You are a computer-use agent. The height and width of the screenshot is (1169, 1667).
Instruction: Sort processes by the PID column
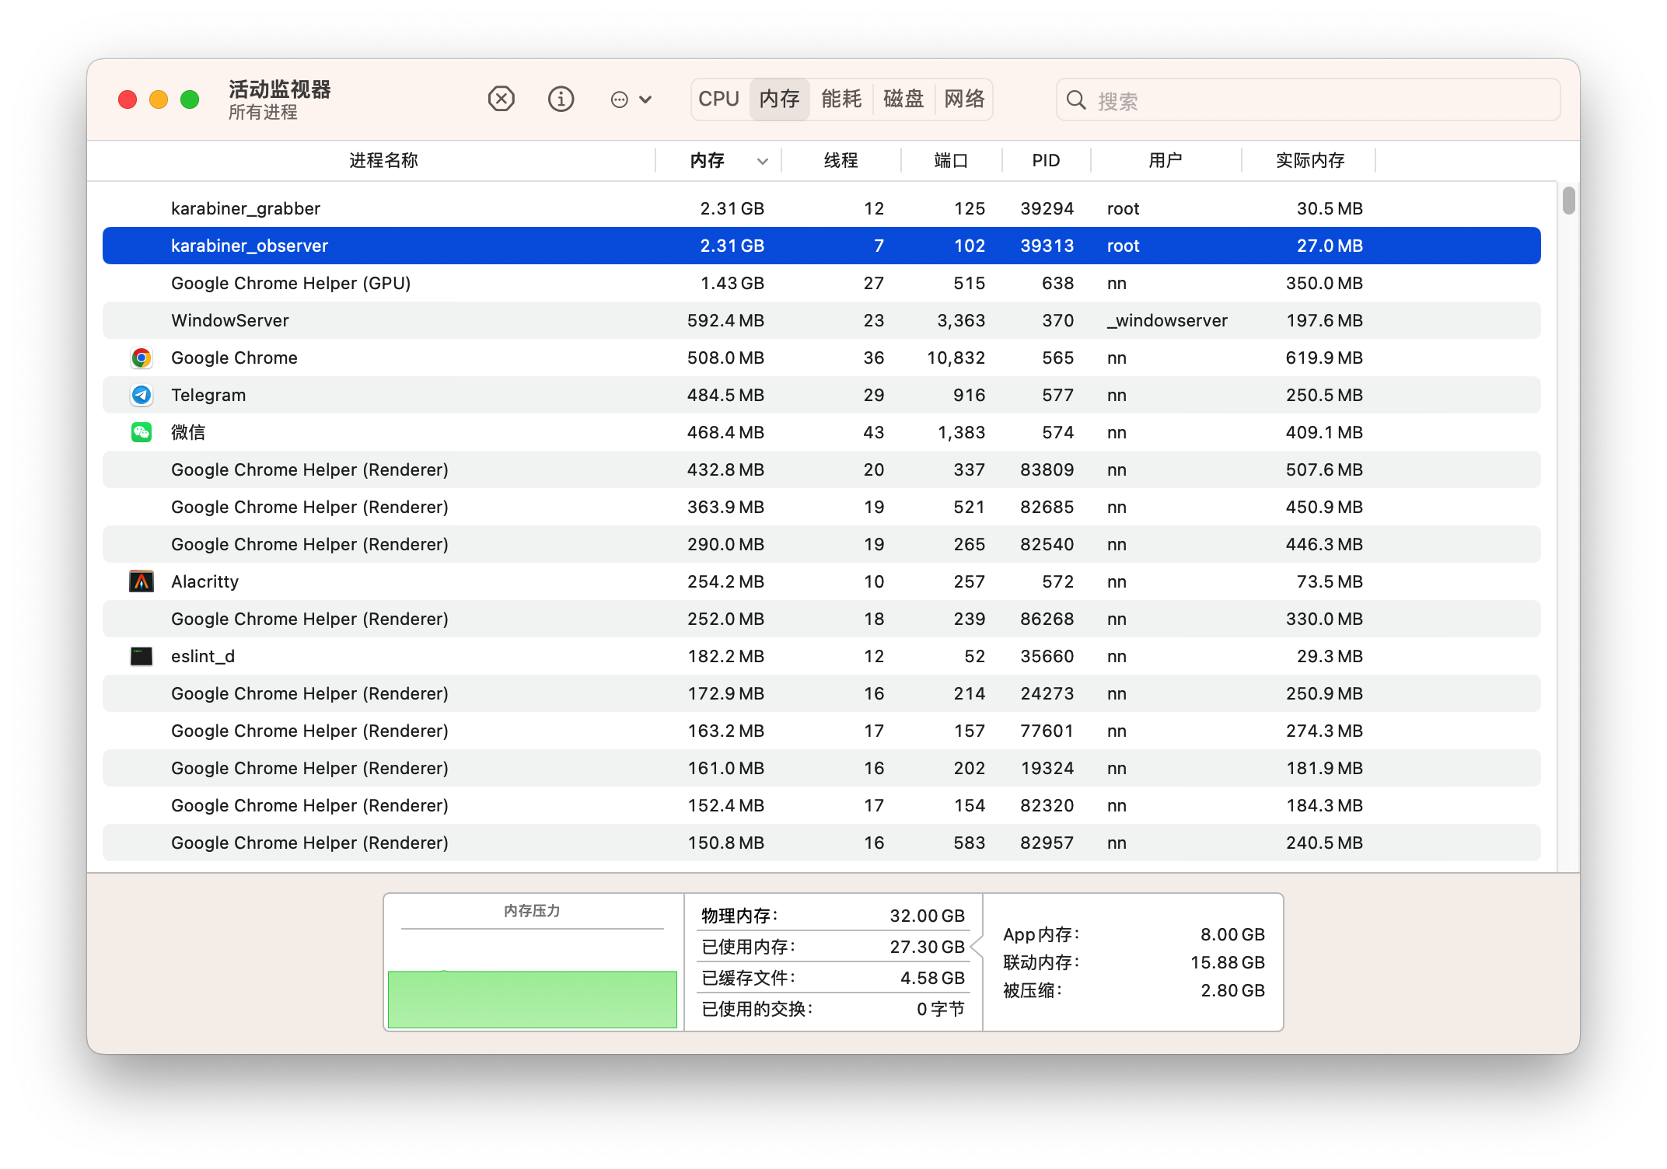pos(1046,160)
